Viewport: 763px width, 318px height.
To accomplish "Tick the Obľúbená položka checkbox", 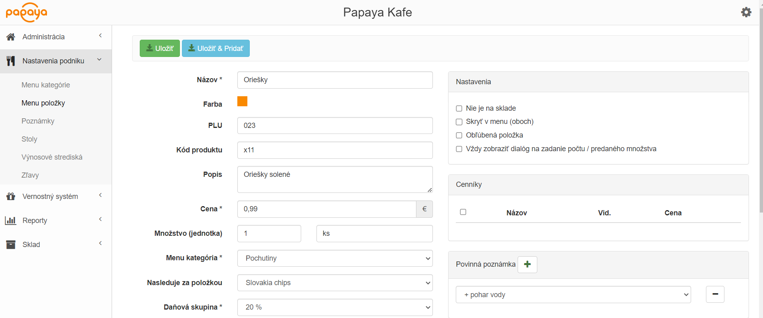I will pos(459,135).
